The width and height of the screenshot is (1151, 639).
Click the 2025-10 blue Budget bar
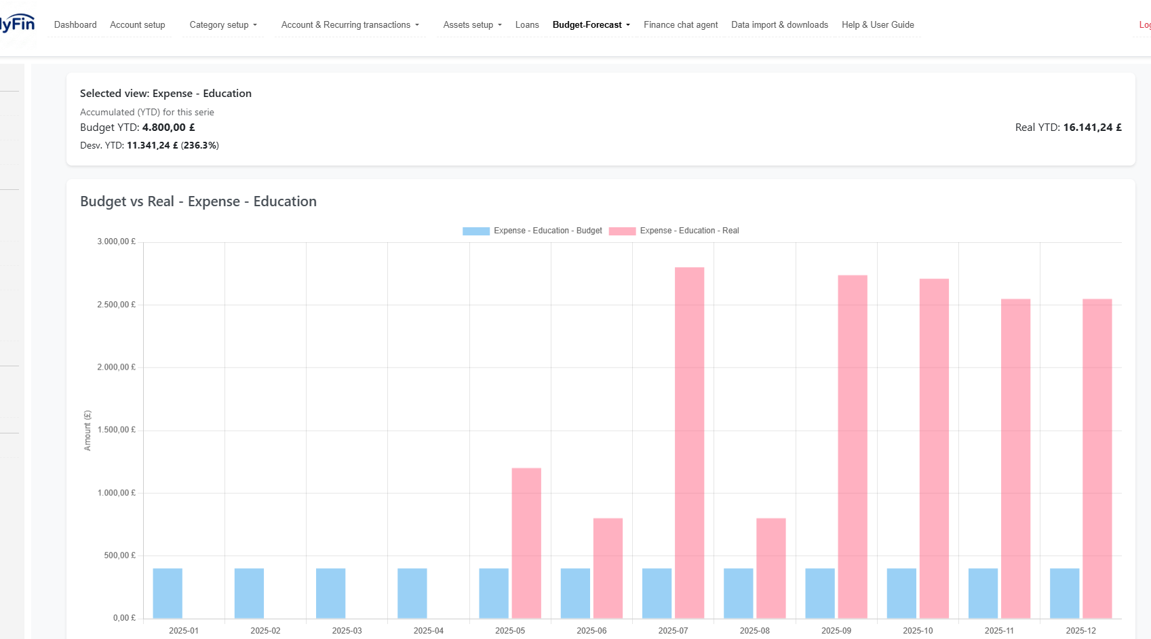[x=901, y=593]
